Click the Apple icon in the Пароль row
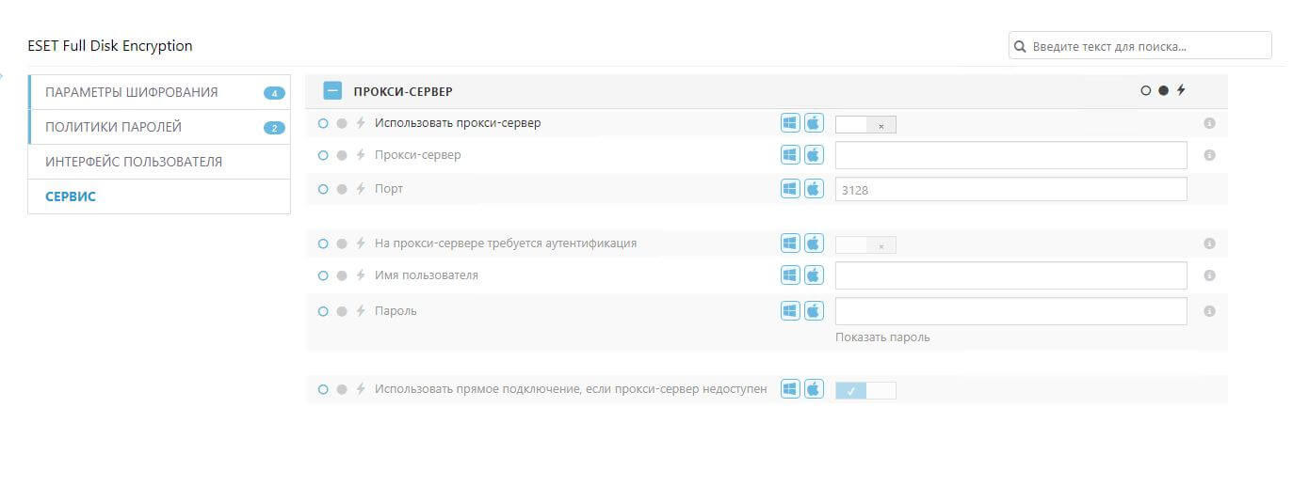The width and height of the screenshot is (1309, 486). pyautogui.click(x=814, y=311)
